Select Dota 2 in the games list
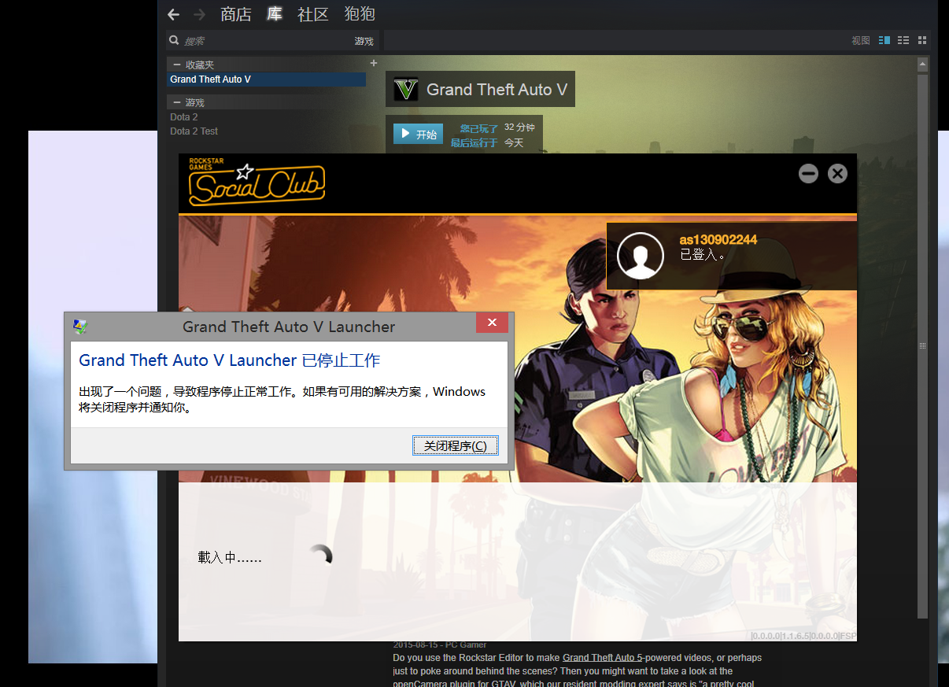 click(184, 117)
